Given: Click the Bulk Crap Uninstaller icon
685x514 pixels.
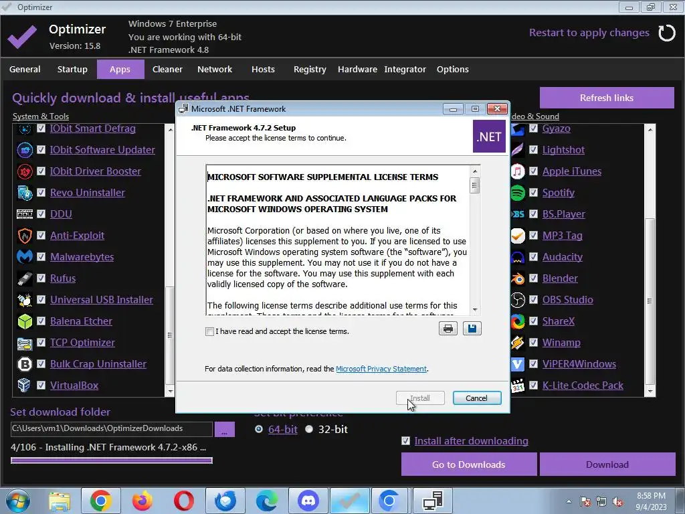Looking at the screenshot, I should point(25,364).
